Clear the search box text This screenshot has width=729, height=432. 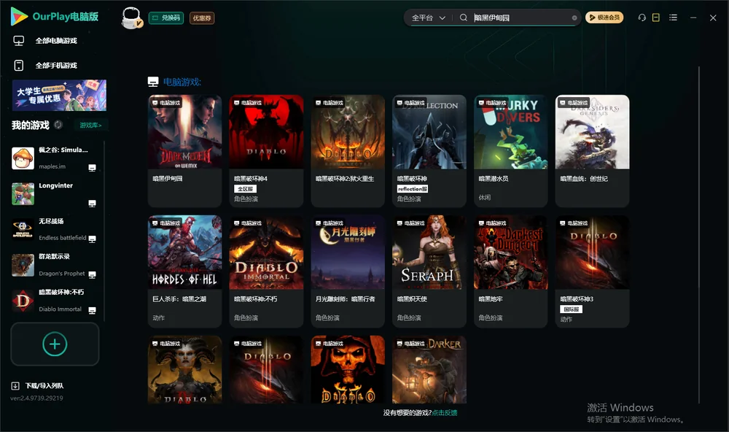click(574, 18)
